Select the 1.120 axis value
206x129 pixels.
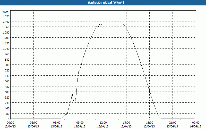[6, 43]
